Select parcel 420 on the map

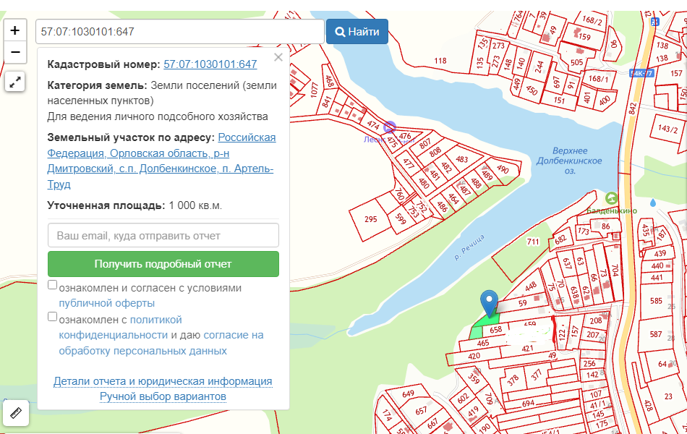point(474,356)
